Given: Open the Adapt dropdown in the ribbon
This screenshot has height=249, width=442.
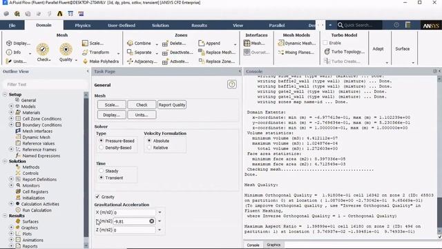Looking at the screenshot, I should click(387, 63).
